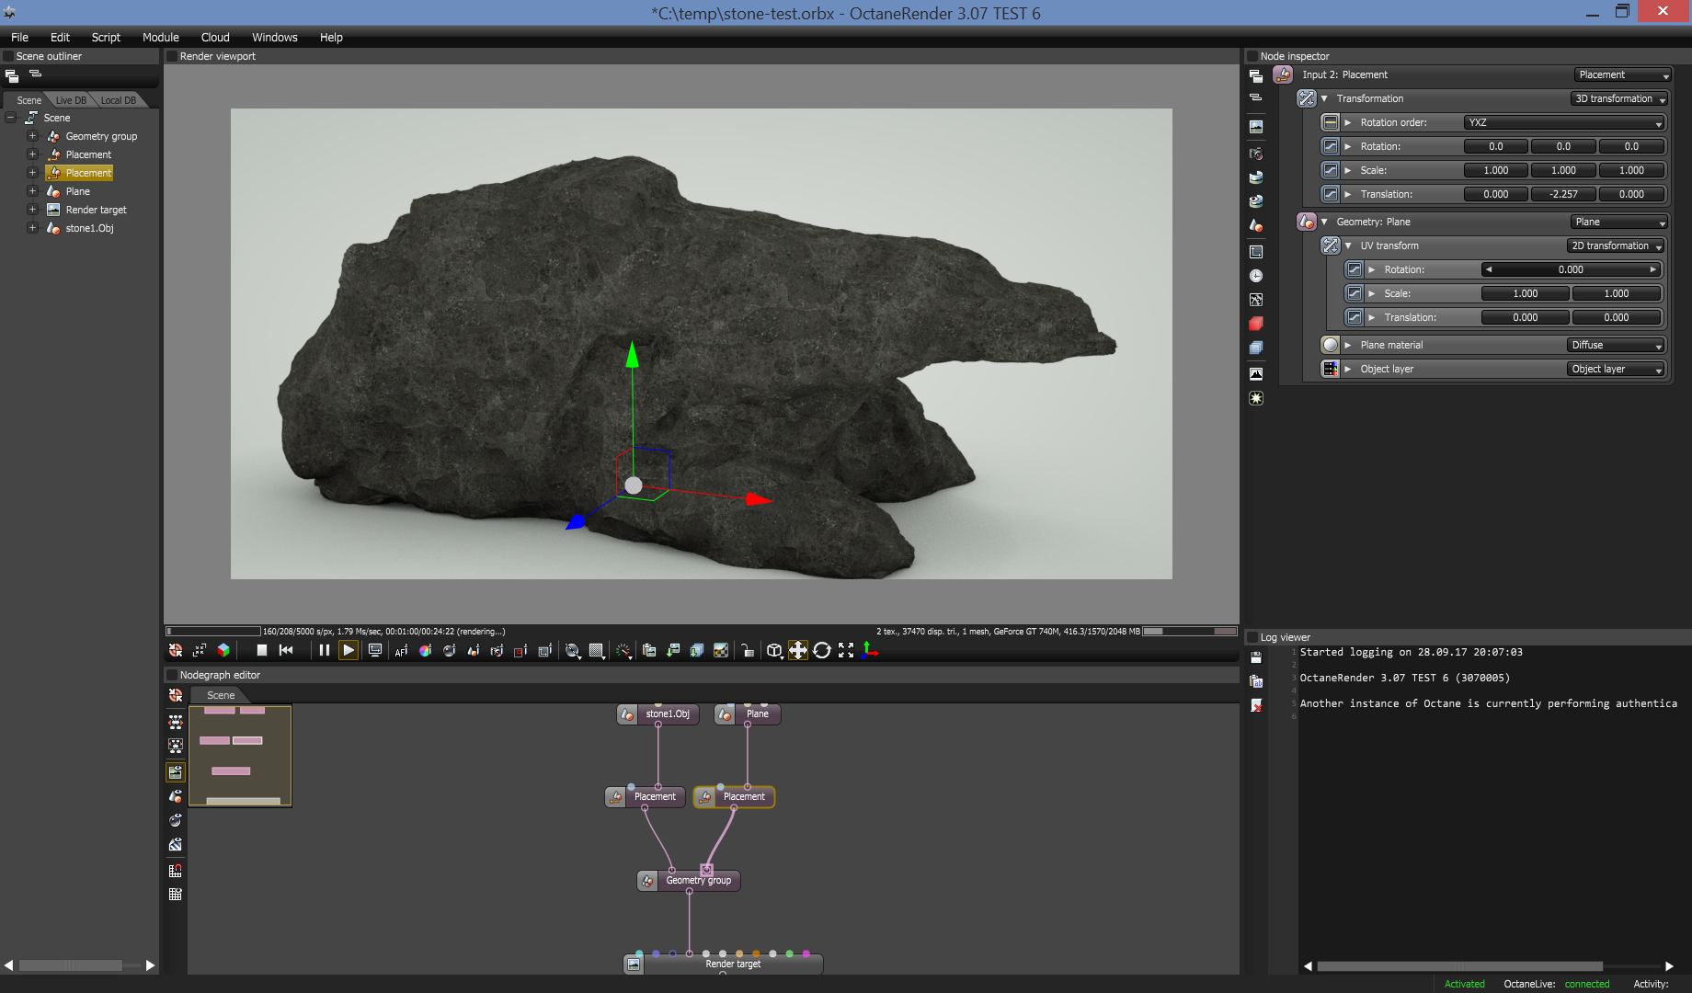This screenshot has height=993, width=1692.
Task: Open the Plane material Diffuse dropdown
Action: click(x=1616, y=345)
